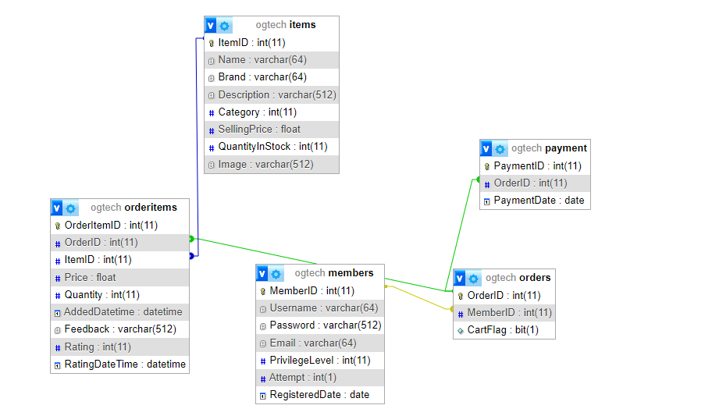Viewport: 712px width, 416px height.
Task: Click the green relation endpoint at orderitems OrderID
Action: [191, 239]
